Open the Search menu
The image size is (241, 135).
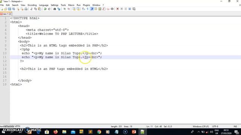[15, 5]
